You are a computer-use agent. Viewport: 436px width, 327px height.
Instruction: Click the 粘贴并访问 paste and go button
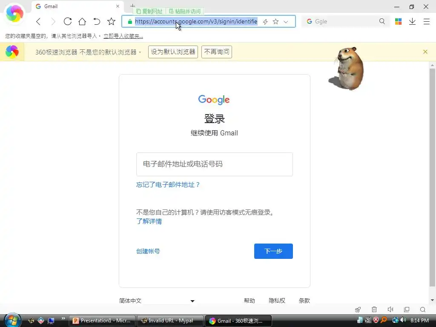coord(185,11)
